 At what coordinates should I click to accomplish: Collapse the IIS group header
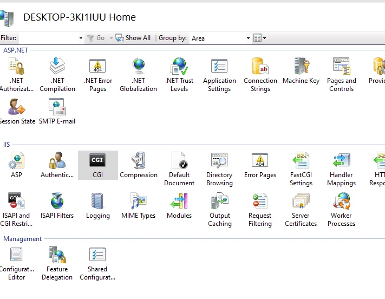point(6,145)
